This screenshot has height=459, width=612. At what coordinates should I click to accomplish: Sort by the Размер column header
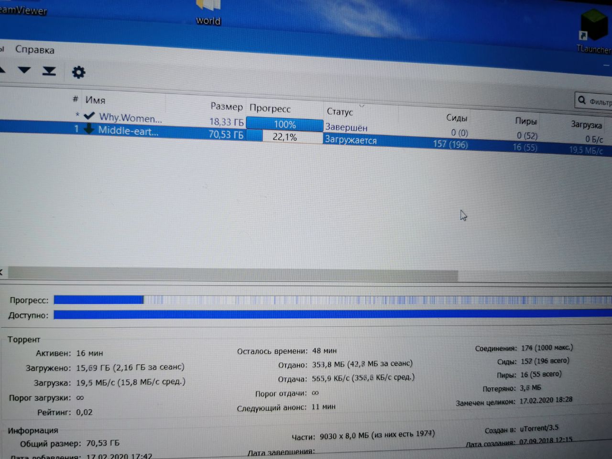pyautogui.click(x=227, y=106)
